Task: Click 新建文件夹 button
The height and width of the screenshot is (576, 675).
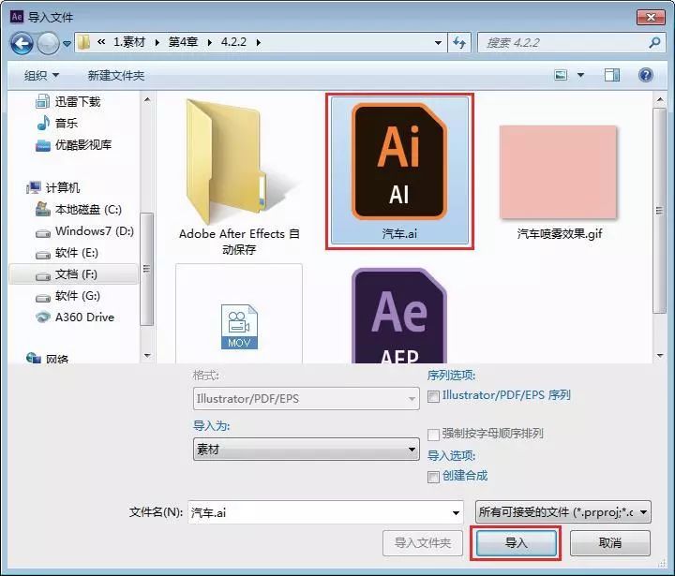Action: click(116, 76)
